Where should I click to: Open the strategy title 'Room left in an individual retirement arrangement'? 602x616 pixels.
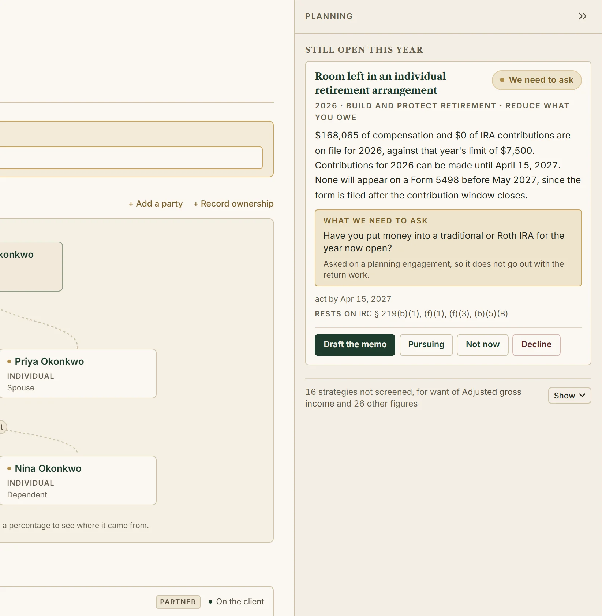click(x=380, y=83)
